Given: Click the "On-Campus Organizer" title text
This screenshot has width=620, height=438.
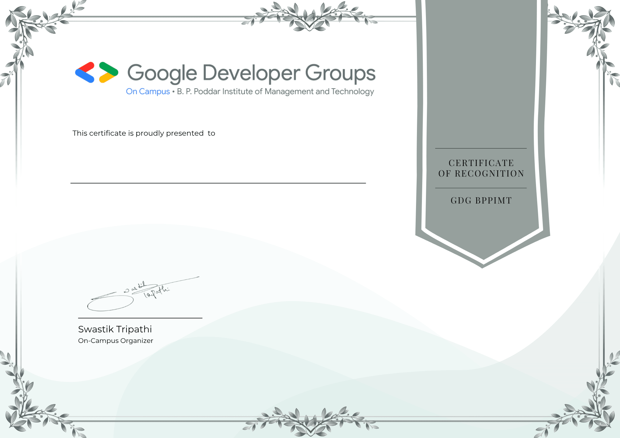Looking at the screenshot, I should click(116, 341).
